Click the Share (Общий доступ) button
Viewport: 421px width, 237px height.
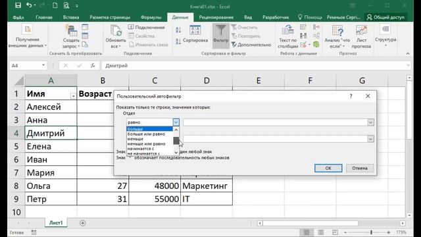pyautogui.click(x=385, y=17)
